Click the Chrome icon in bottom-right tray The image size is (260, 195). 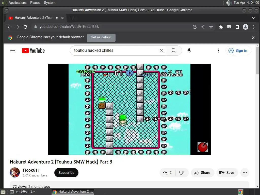click(x=240, y=192)
